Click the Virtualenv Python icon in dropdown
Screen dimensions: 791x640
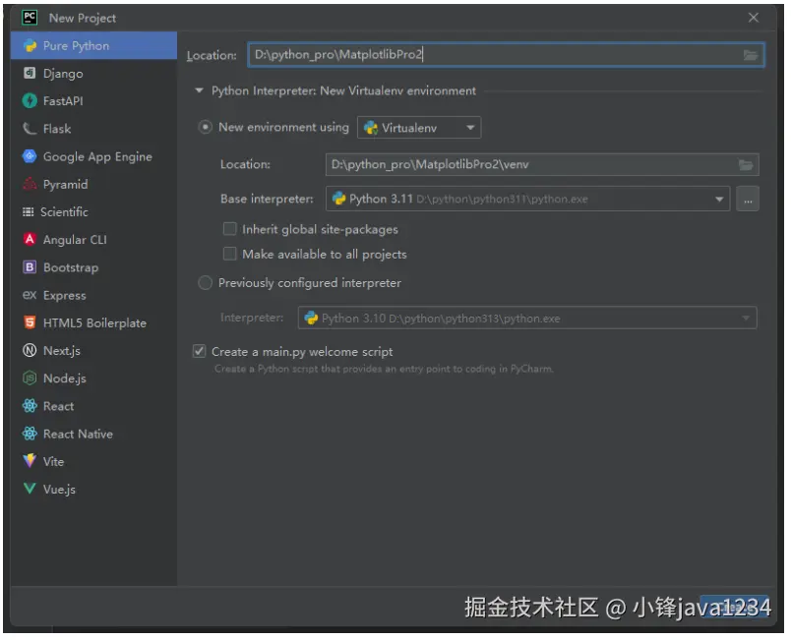tap(371, 128)
